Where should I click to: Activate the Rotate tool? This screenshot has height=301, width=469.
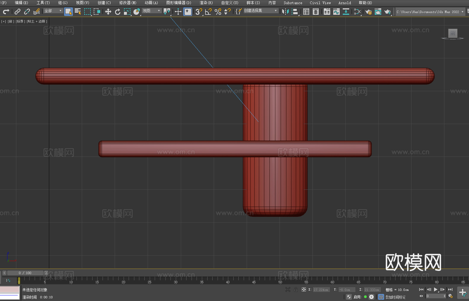pos(118,12)
